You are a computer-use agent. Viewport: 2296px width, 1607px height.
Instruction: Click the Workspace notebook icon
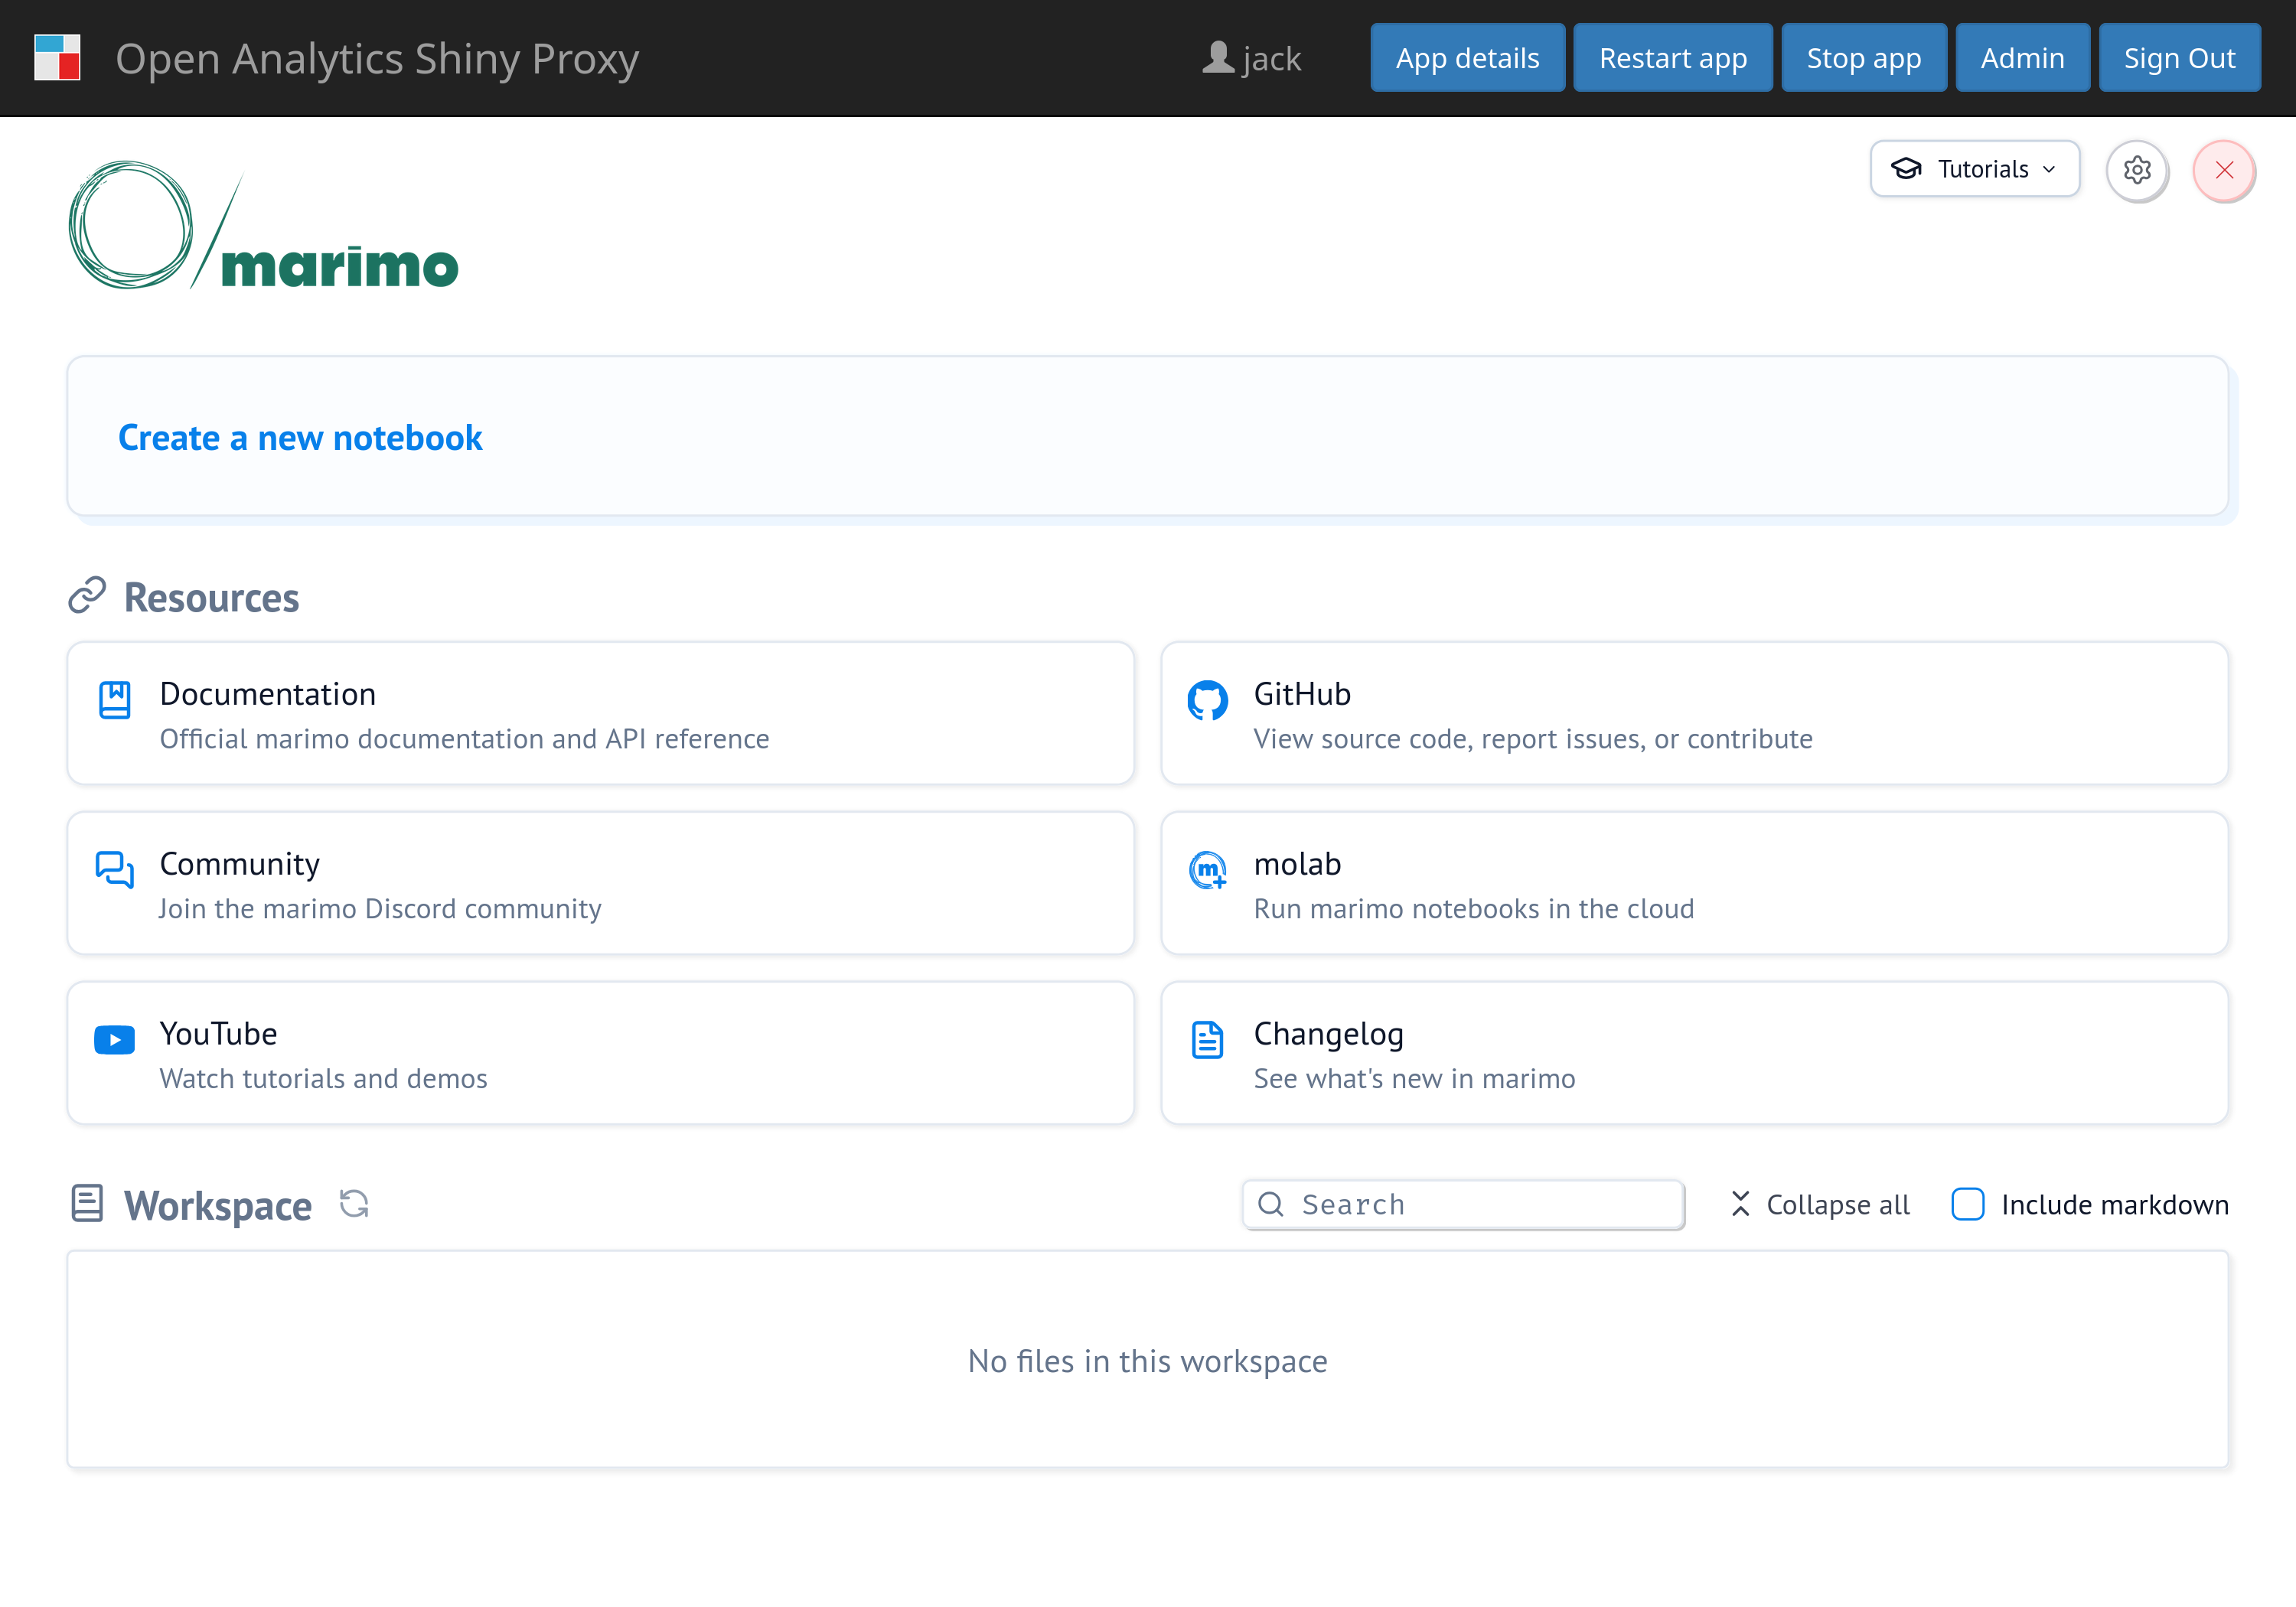pos(87,1204)
